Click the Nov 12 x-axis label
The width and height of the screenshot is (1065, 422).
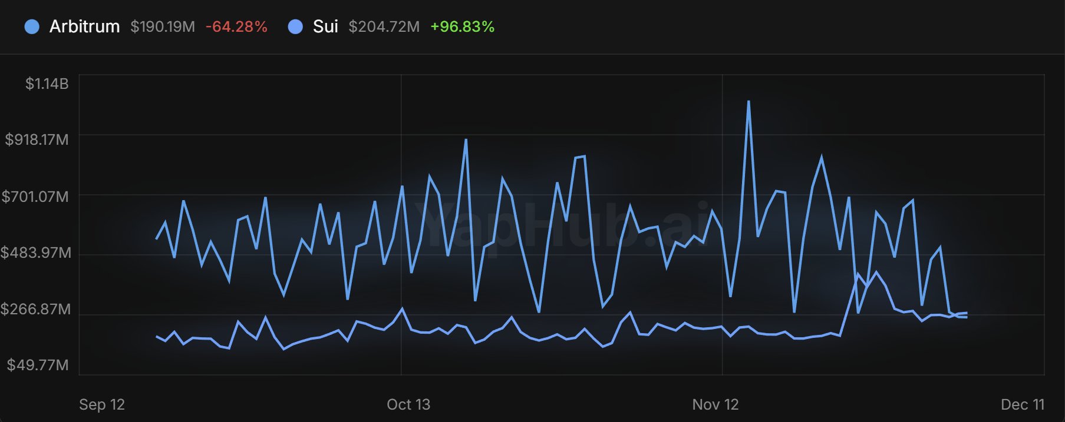point(716,404)
